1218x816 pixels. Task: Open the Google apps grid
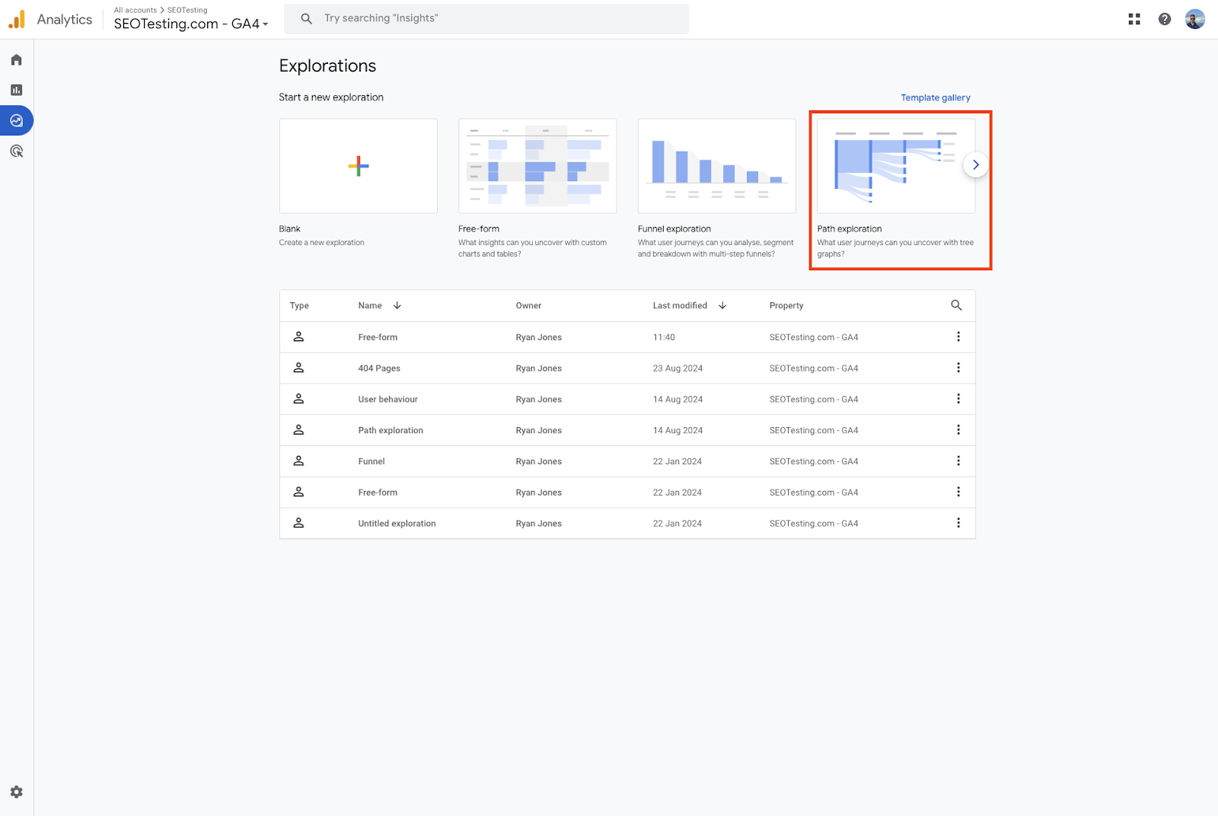tap(1134, 18)
